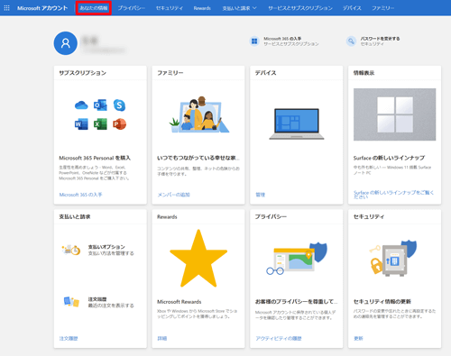Click the 支払いオプション heading
This screenshot has width=451, height=356.
[x=106, y=247]
